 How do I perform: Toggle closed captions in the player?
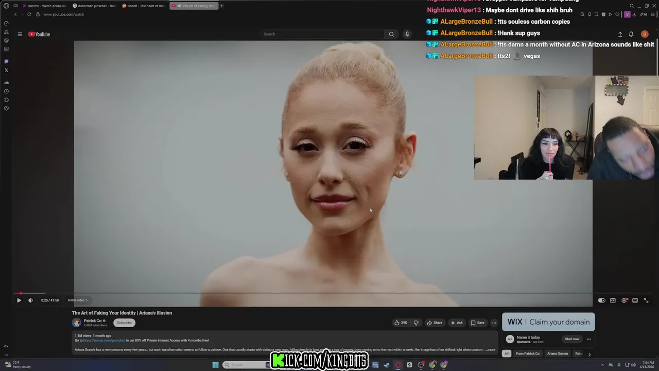[613, 300]
